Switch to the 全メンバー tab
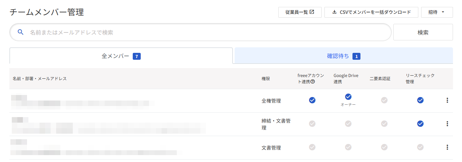 pyautogui.click(x=121, y=56)
